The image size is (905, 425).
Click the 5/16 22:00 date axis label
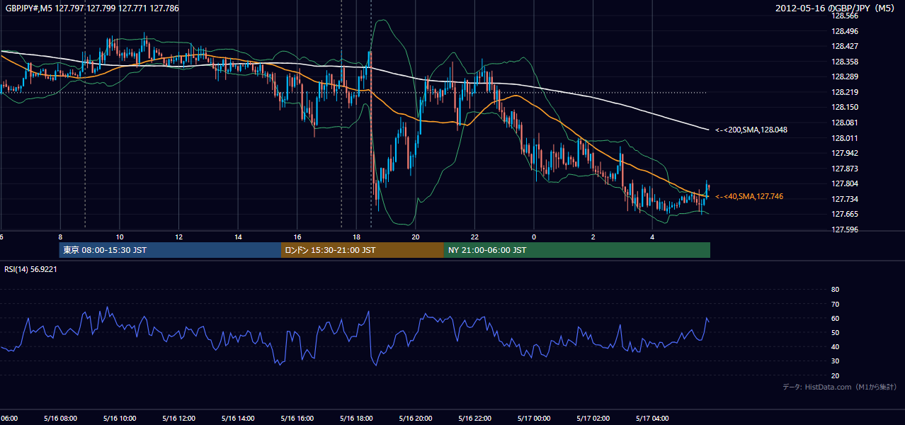click(x=474, y=419)
